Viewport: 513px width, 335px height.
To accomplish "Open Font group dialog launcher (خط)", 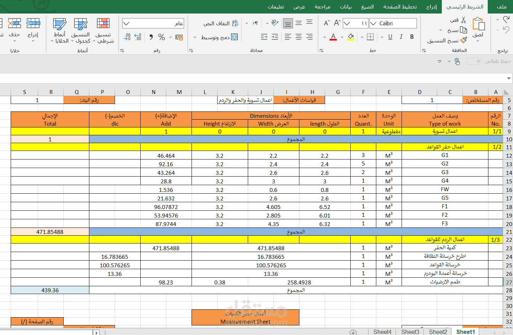I will [321, 51].
